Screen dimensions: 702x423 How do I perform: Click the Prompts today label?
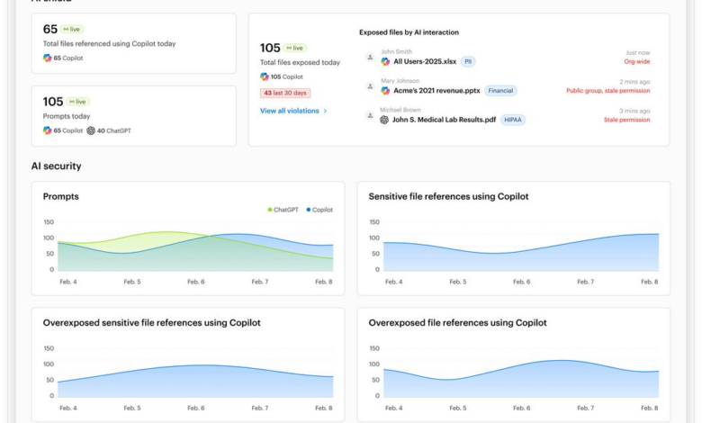67,116
